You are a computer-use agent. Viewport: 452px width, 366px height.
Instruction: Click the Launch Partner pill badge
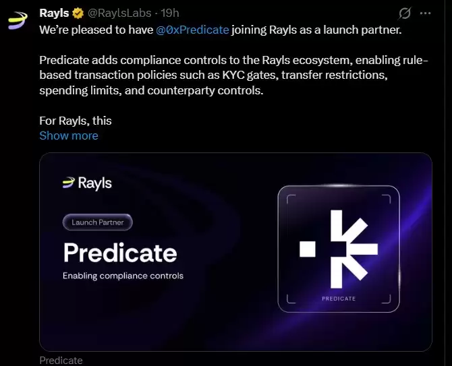coord(98,222)
